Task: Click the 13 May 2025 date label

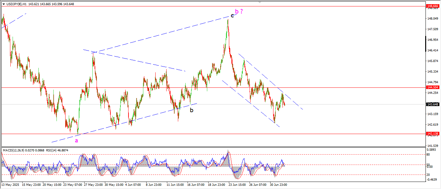Action: pyautogui.click(x=10, y=185)
